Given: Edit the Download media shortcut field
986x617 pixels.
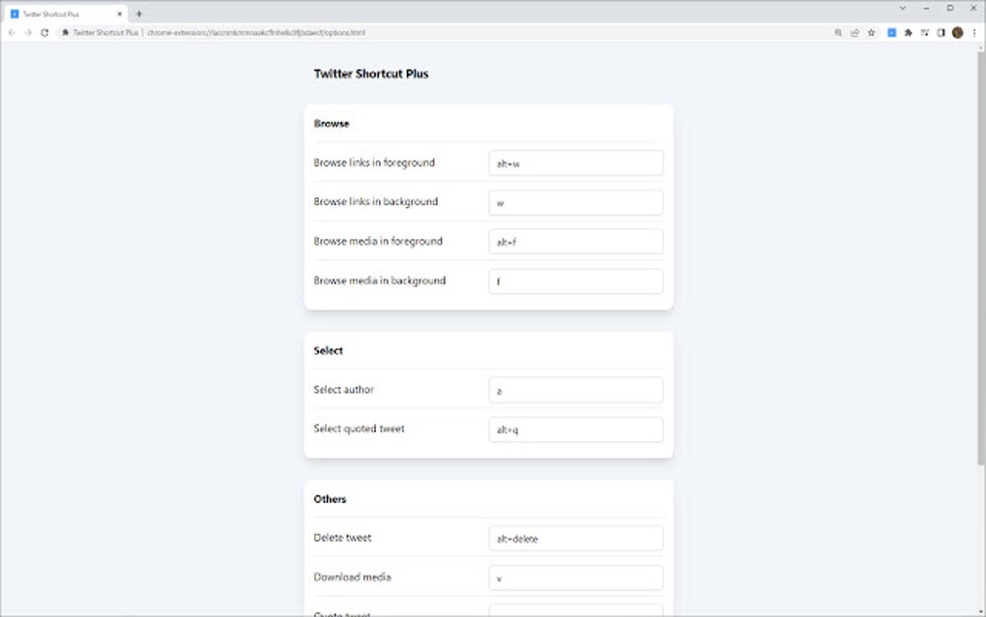Looking at the screenshot, I should point(575,577).
